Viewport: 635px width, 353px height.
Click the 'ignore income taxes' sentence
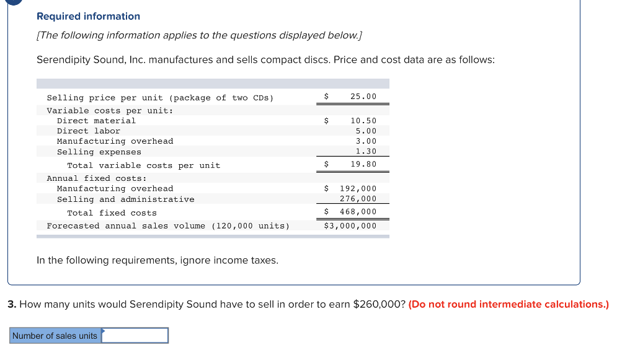pyautogui.click(x=158, y=260)
